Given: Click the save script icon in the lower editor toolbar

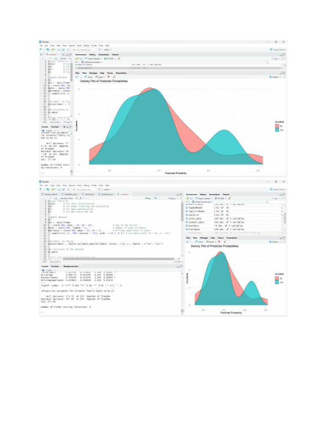Looking at the screenshot, I should point(55,198).
